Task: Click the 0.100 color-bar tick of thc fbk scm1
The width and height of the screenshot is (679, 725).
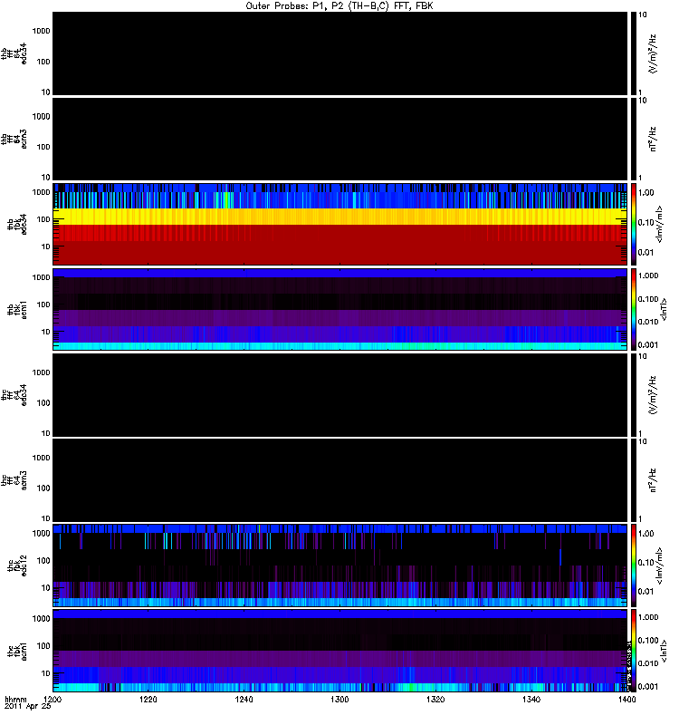Action: pos(648,641)
